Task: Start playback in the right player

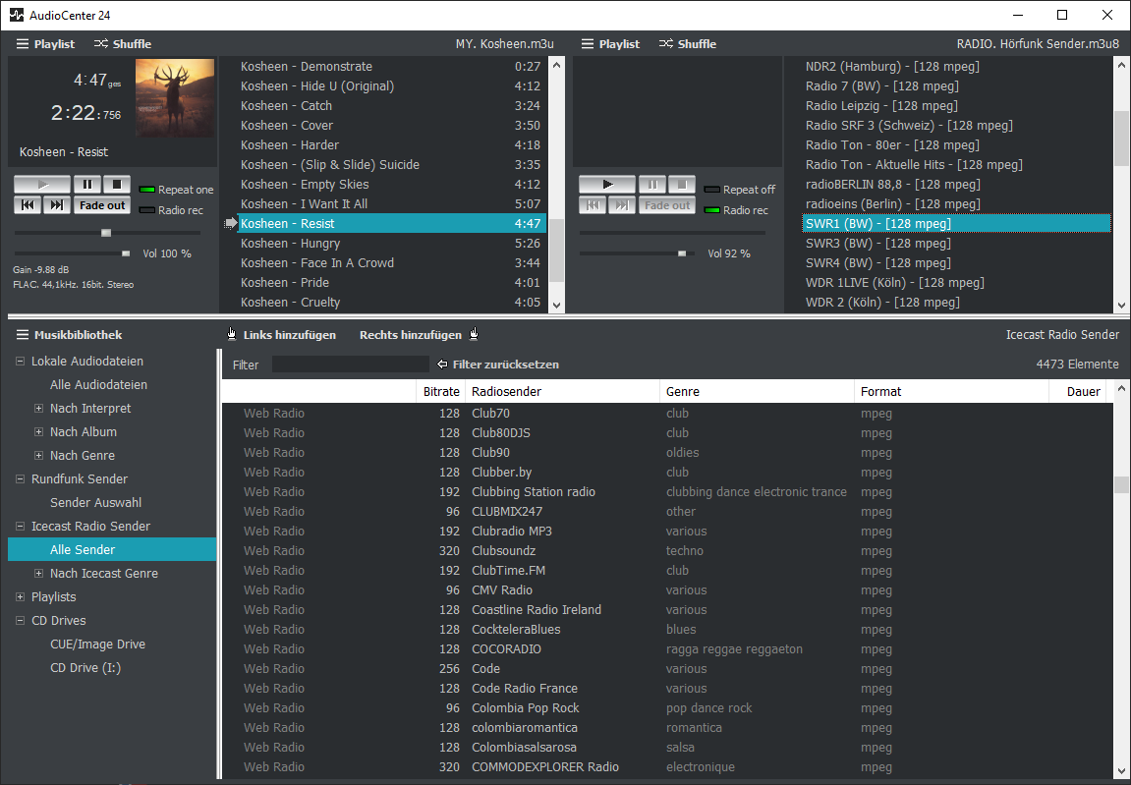Action: click(606, 185)
